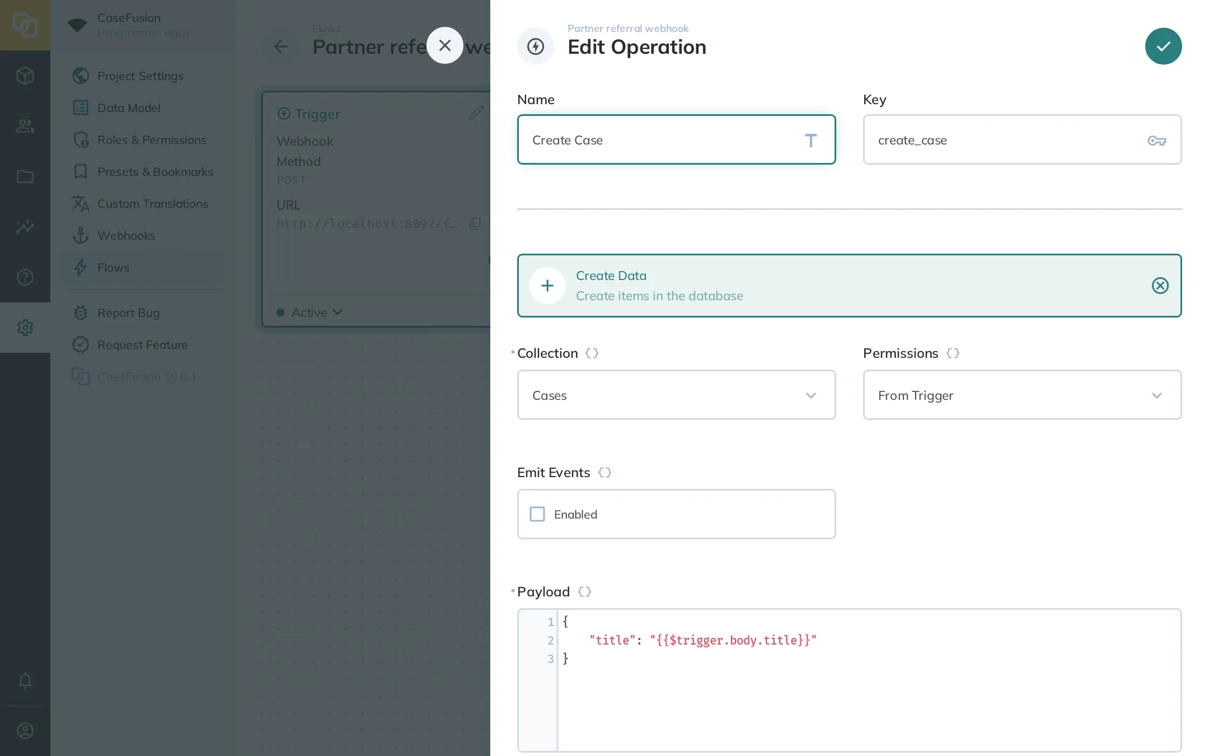1209x756 pixels.
Task: Focus the Name field containing Create Case
Action: (676, 140)
